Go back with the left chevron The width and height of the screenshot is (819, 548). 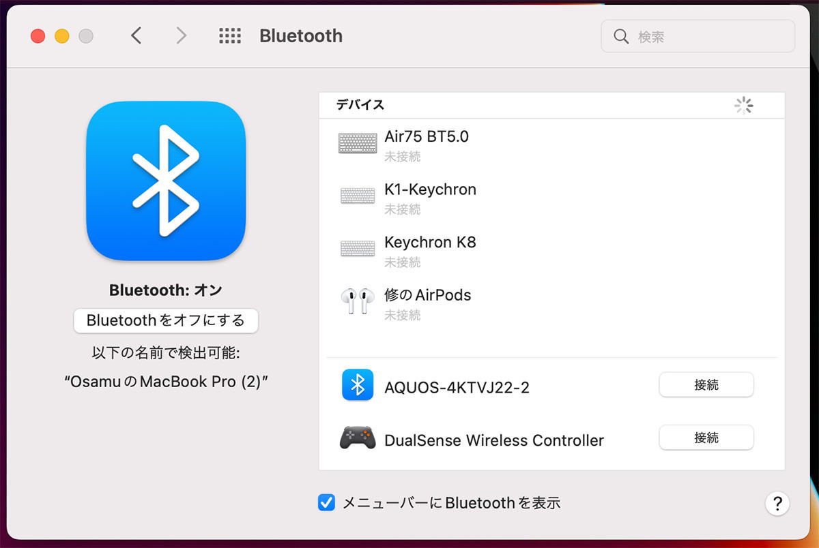[136, 35]
